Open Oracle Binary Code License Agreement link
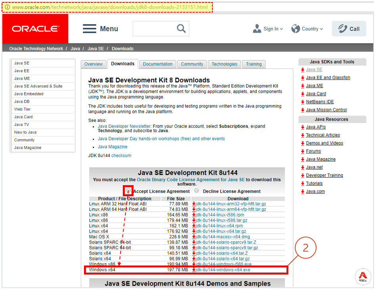Viewport: 376px width, 290px height. tap(191, 180)
